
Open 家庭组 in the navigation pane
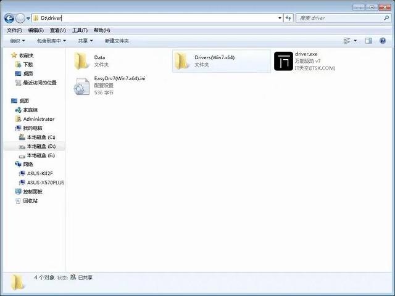coord(30,110)
